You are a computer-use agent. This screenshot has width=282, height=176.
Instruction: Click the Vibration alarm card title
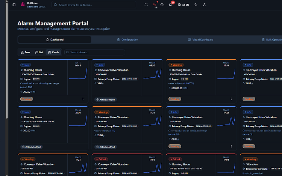tap(252, 164)
